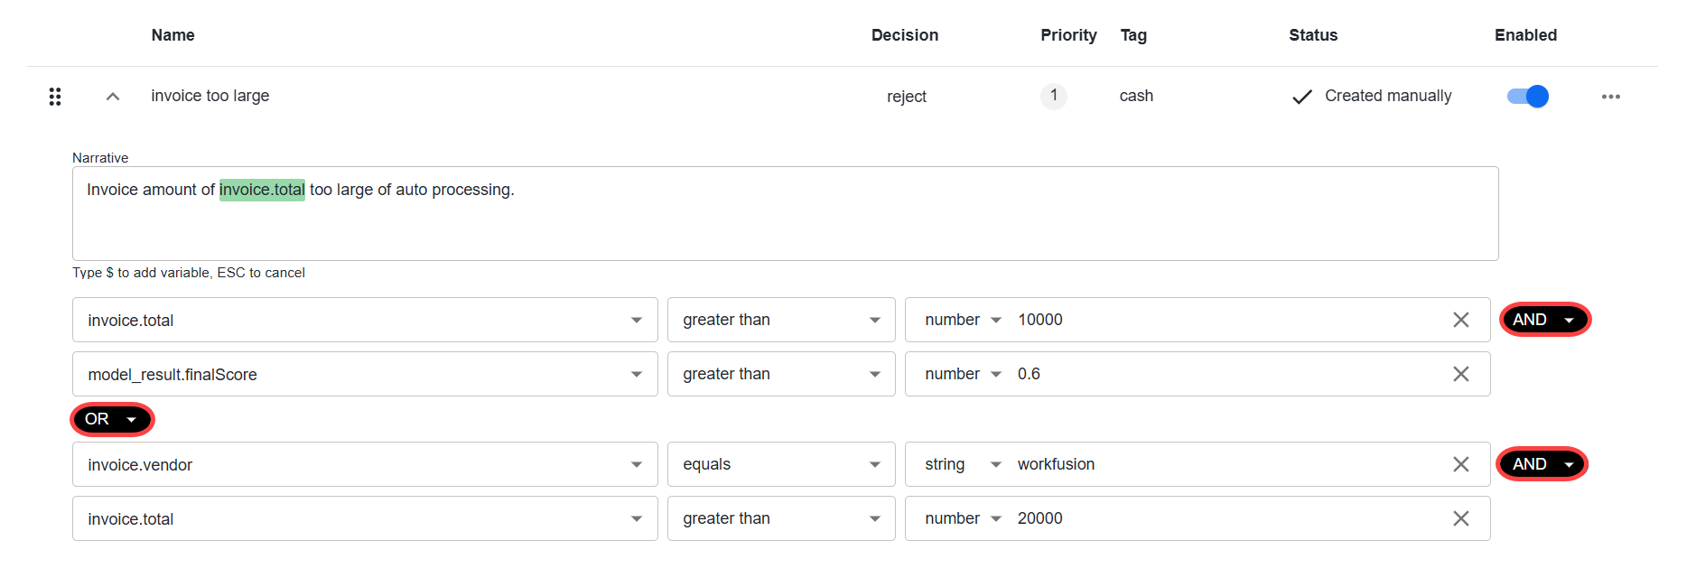Click the drag handle of the invoice too large rule
The image size is (1696, 578).
[x=55, y=97]
